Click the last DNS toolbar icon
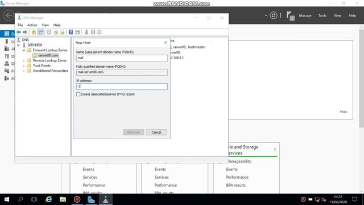The height and width of the screenshot is (205, 364). (100, 32)
